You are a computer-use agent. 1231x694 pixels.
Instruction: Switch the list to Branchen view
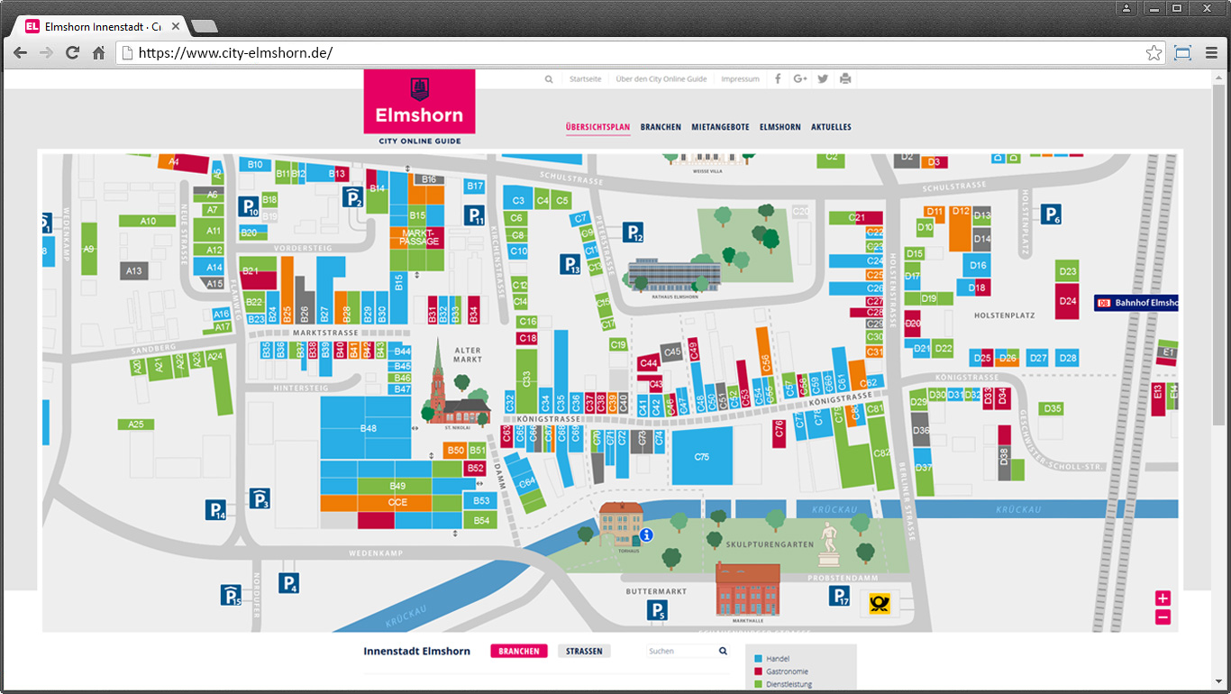pos(519,651)
